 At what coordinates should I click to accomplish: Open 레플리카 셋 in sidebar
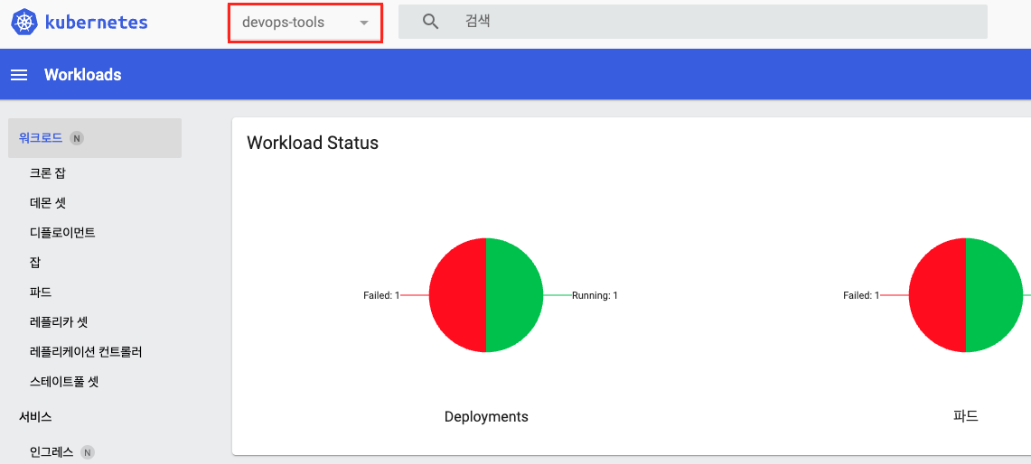click(59, 322)
